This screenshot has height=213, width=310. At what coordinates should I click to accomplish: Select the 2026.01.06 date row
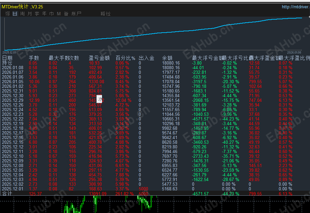coord(13,77)
